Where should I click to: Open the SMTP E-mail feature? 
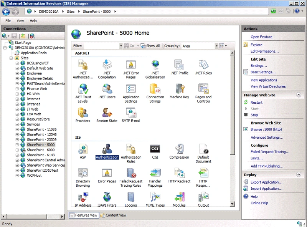pos(131,115)
